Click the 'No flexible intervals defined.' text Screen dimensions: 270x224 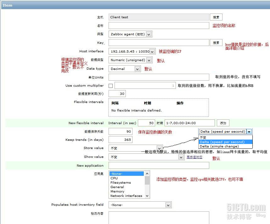click(x=137, y=110)
